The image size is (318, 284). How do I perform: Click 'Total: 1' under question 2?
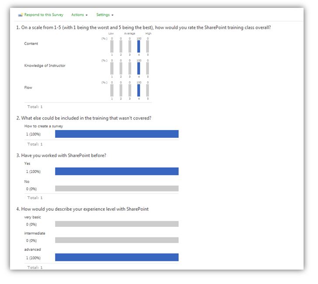tap(35, 144)
